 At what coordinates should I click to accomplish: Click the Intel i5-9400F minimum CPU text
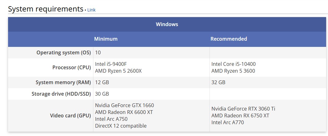pos(111,64)
